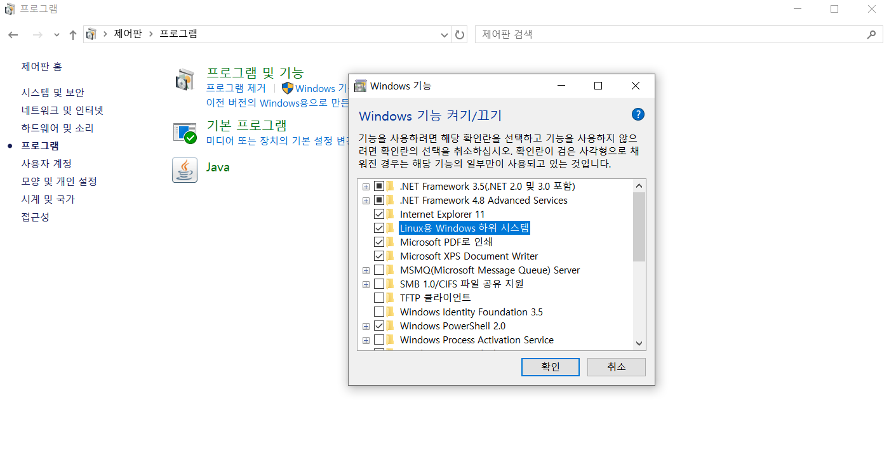
Task: Click the forward navigation arrow
Action: pyautogui.click(x=37, y=34)
